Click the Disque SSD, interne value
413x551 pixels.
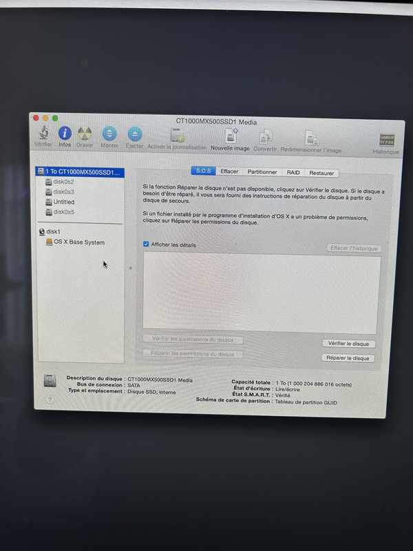(151, 392)
